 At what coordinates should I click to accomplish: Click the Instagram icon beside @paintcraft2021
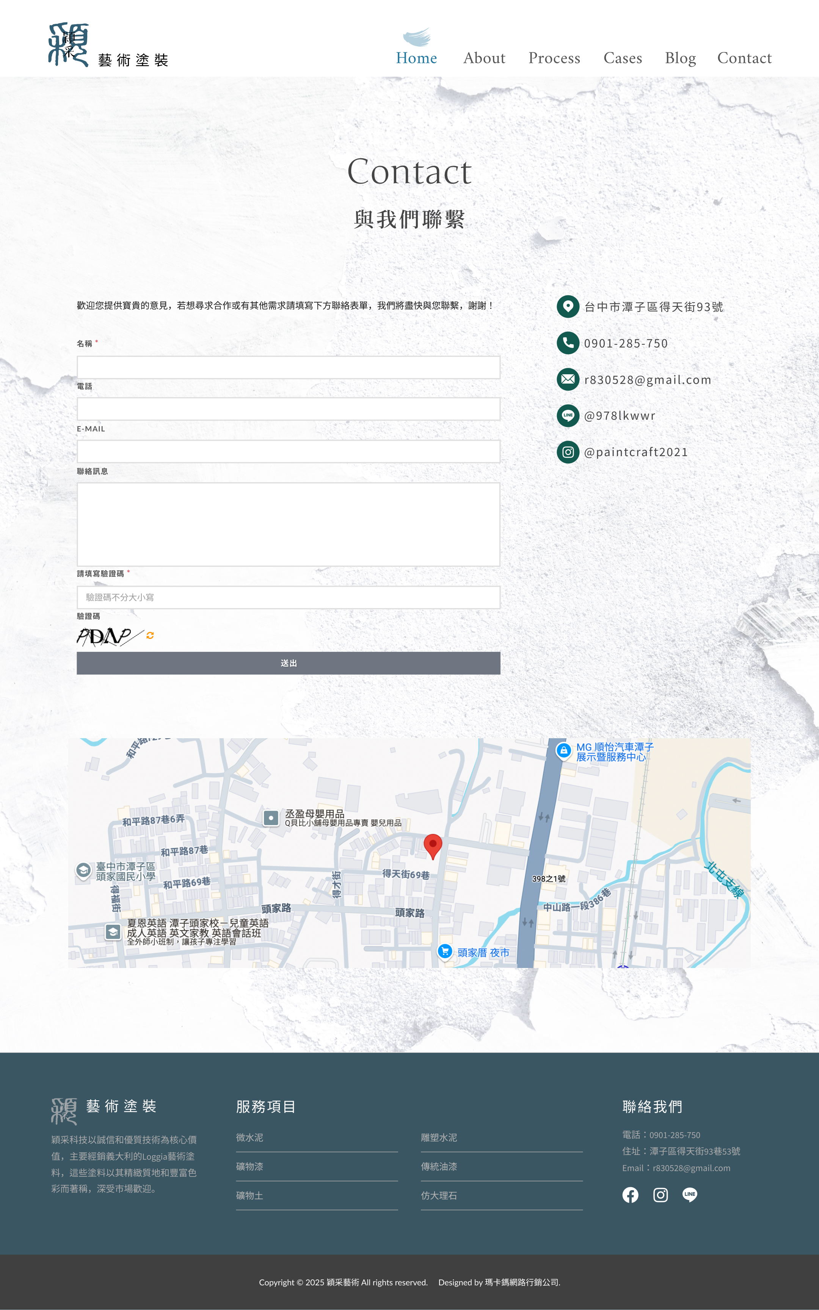coord(568,452)
